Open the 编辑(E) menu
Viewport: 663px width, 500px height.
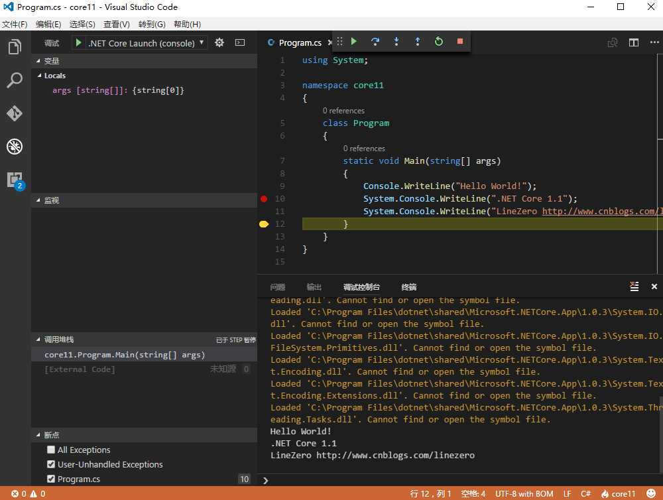[x=48, y=24]
